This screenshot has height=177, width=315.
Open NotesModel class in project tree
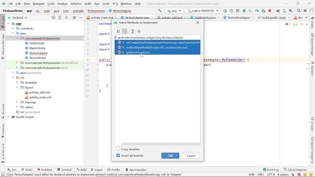tap(37, 58)
